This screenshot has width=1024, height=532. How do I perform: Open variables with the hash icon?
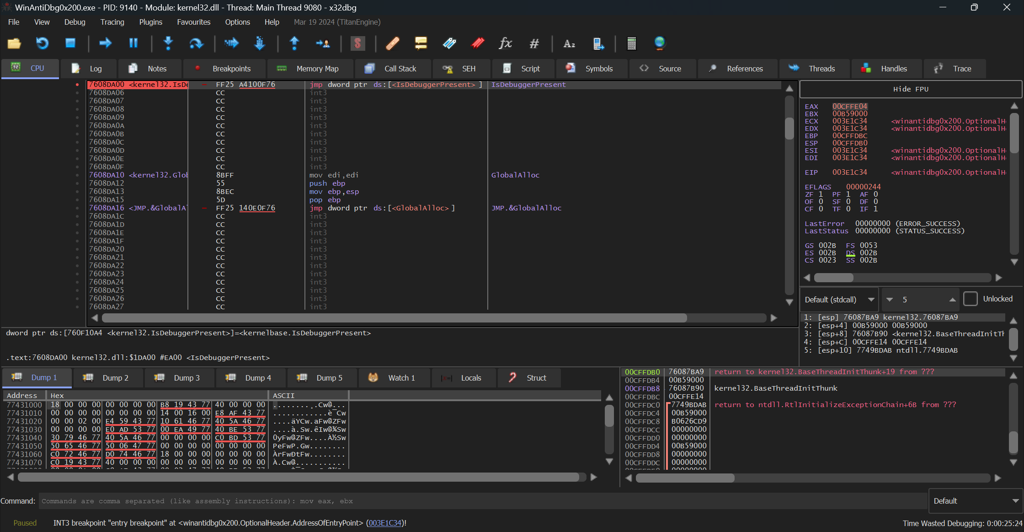[x=534, y=43]
